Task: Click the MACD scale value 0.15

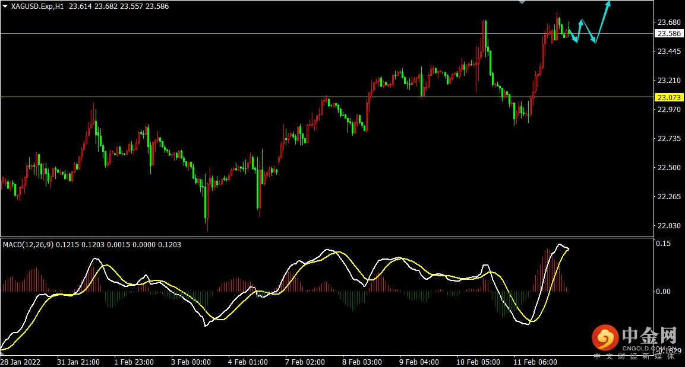Action: click(x=663, y=244)
